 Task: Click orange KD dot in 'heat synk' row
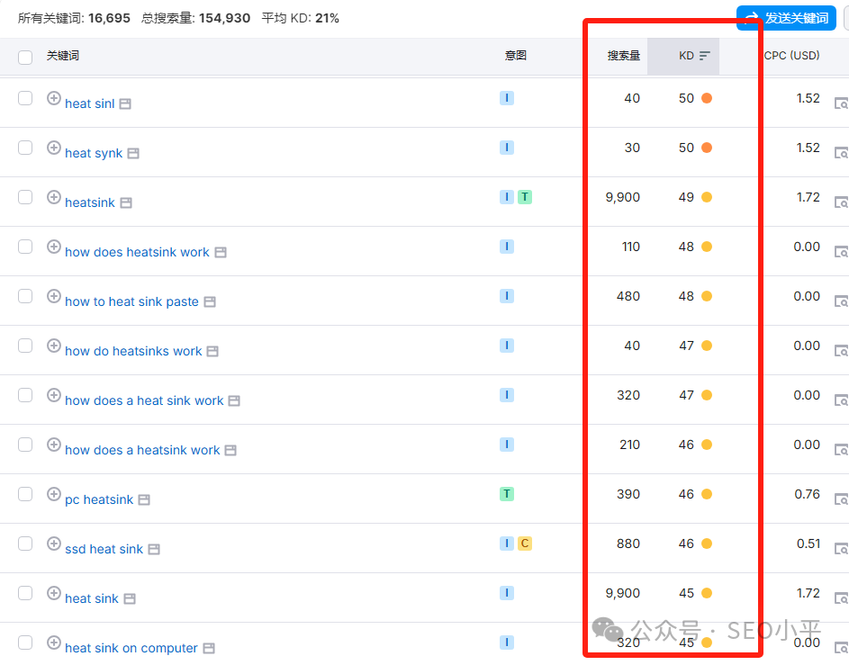pyautogui.click(x=707, y=148)
